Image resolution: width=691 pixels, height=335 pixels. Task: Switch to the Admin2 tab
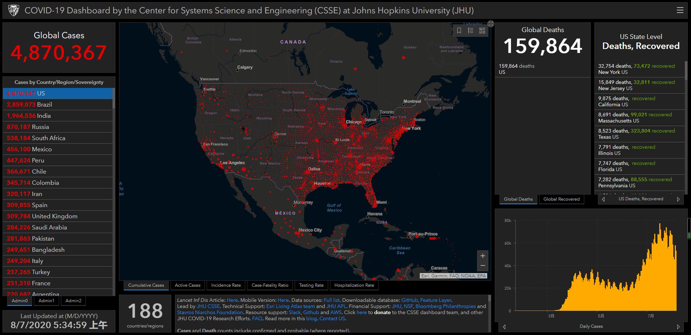coord(74,301)
